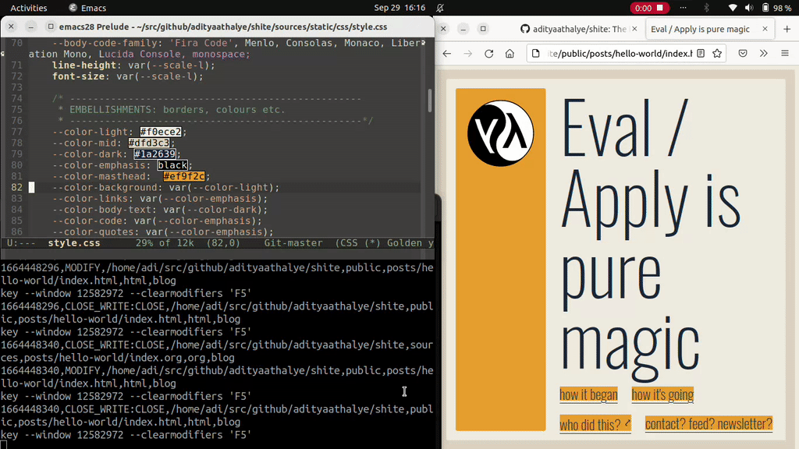799x449 pixels.
Task: Open the Activities overview
Action: (x=29, y=8)
